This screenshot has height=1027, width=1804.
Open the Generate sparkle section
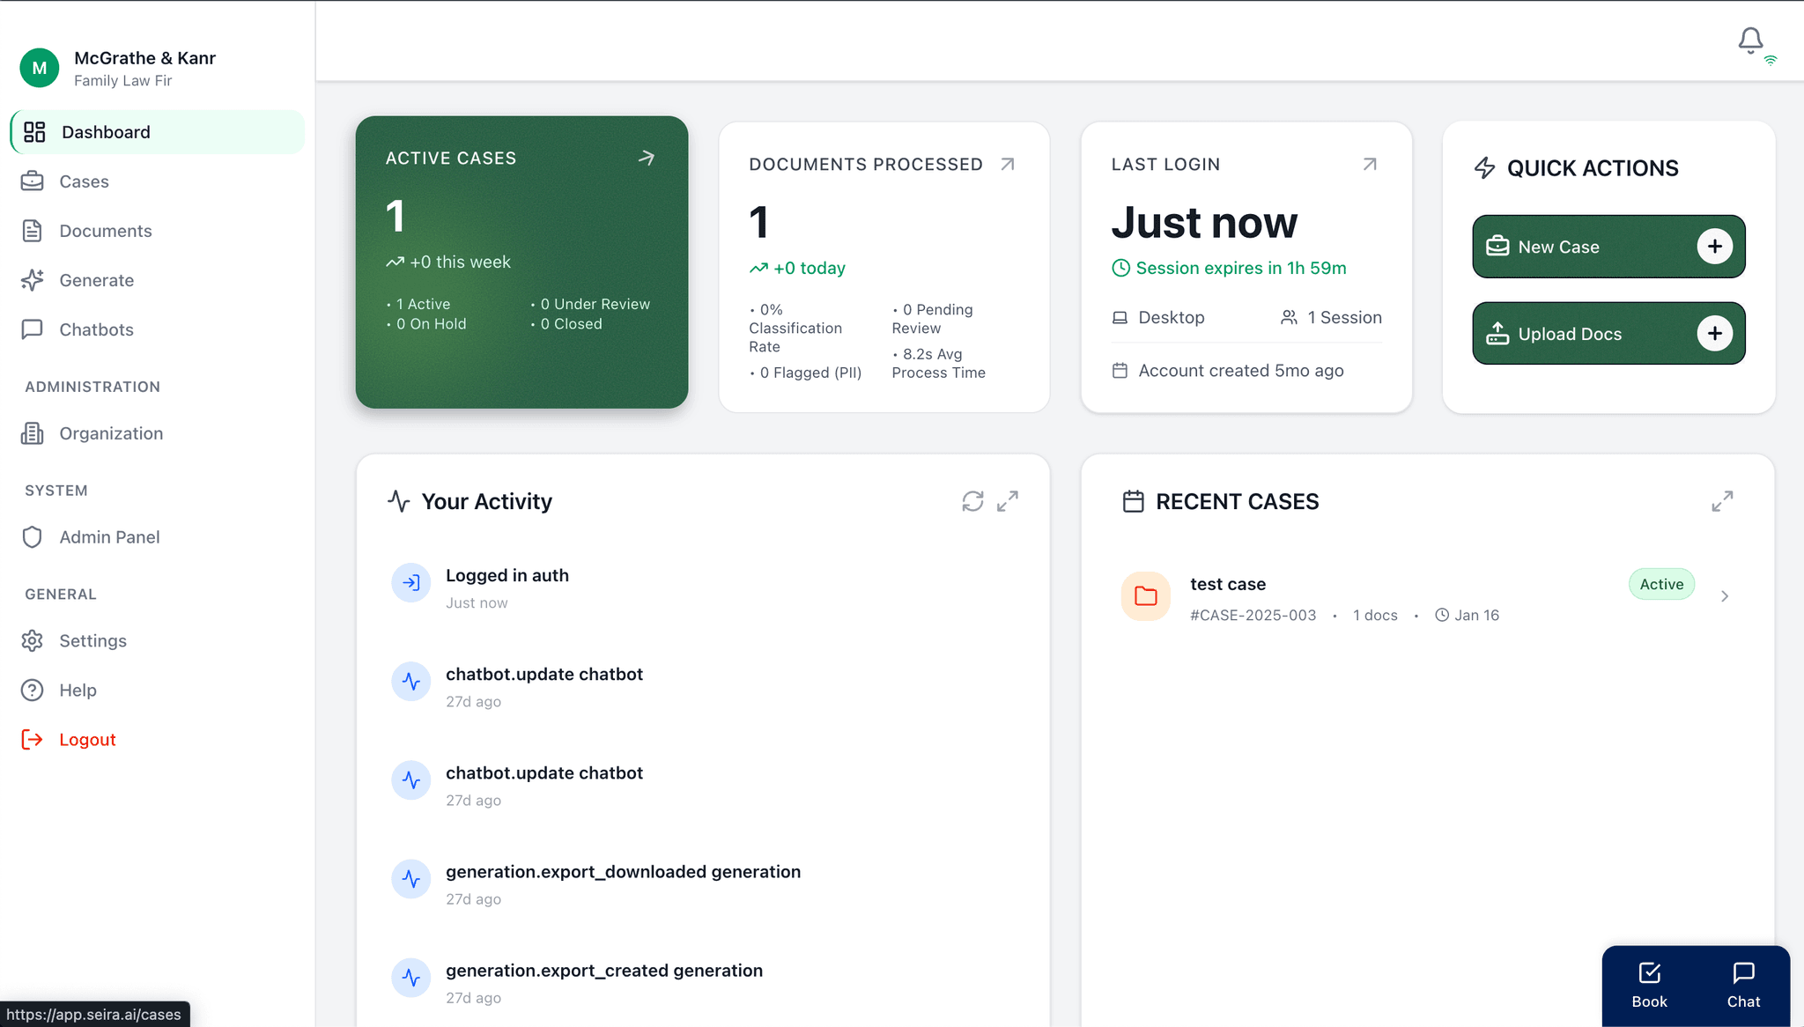(x=96, y=280)
